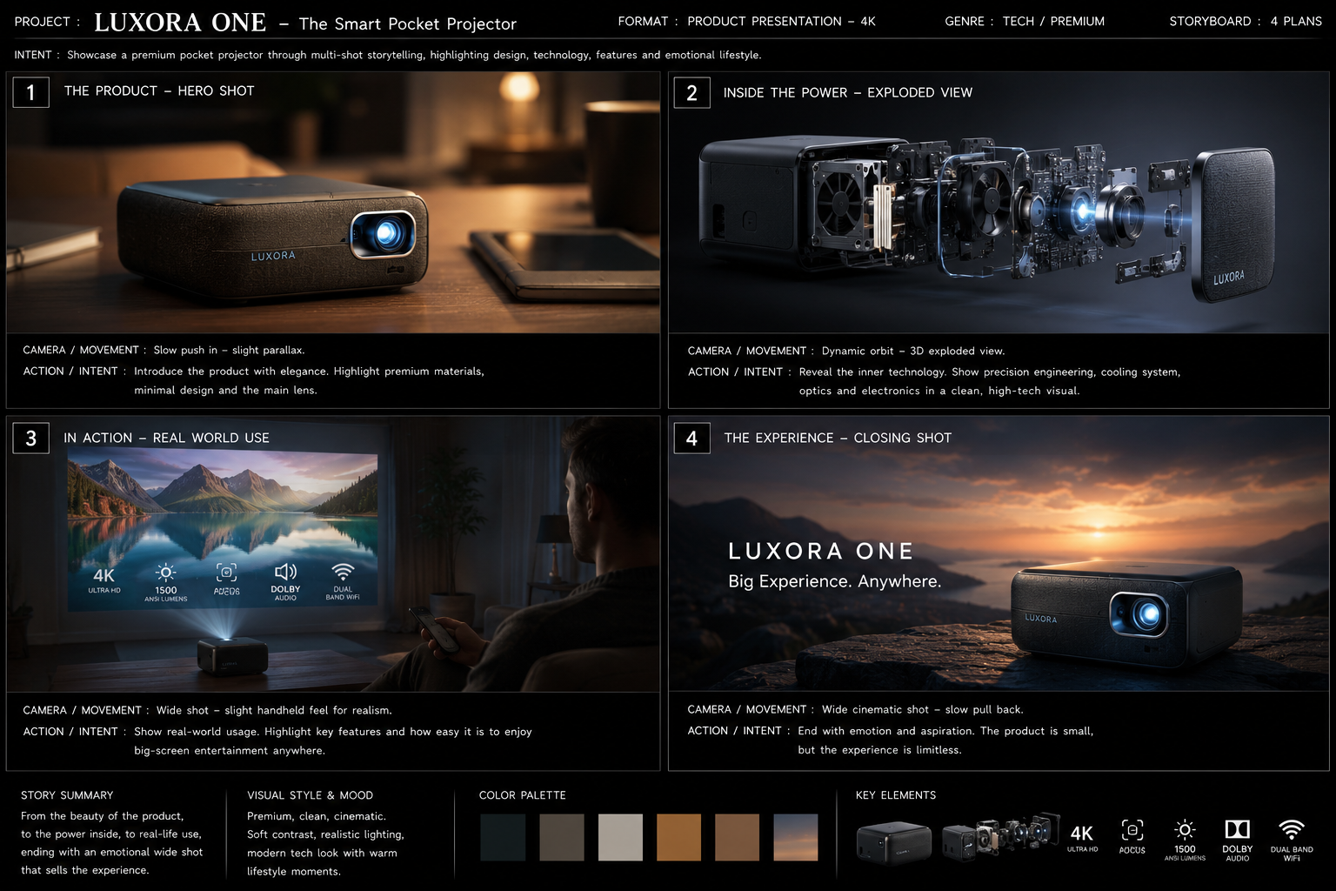1336x891 pixels.
Task: Click the 'The Smart Pocket Projector' subtitle
Action: point(407,23)
